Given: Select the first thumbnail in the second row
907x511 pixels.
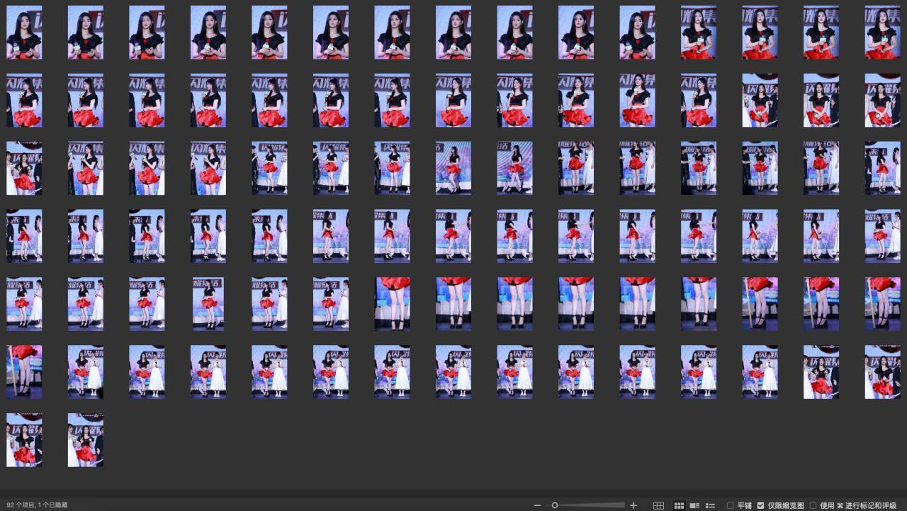Looking at the screenshot, I should tap(24, 100).
